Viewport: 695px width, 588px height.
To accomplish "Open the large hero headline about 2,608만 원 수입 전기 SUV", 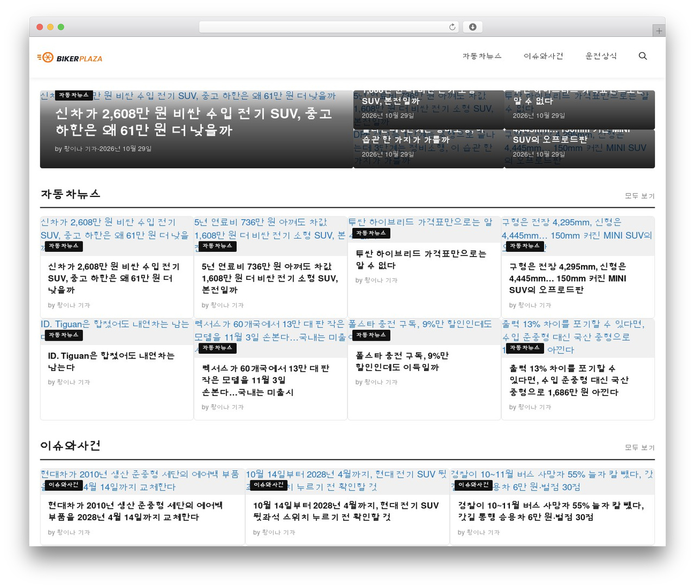I will point(193,122).
